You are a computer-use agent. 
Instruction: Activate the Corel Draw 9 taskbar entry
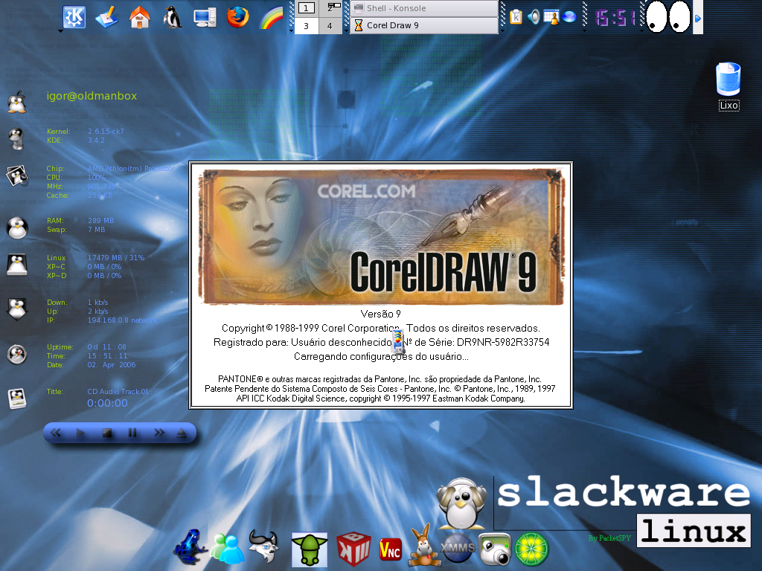[424, 25]
